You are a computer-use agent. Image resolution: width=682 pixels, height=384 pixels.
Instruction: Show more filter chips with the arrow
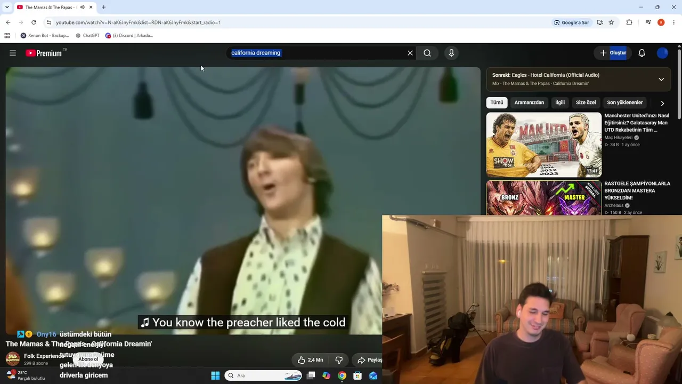662,103
